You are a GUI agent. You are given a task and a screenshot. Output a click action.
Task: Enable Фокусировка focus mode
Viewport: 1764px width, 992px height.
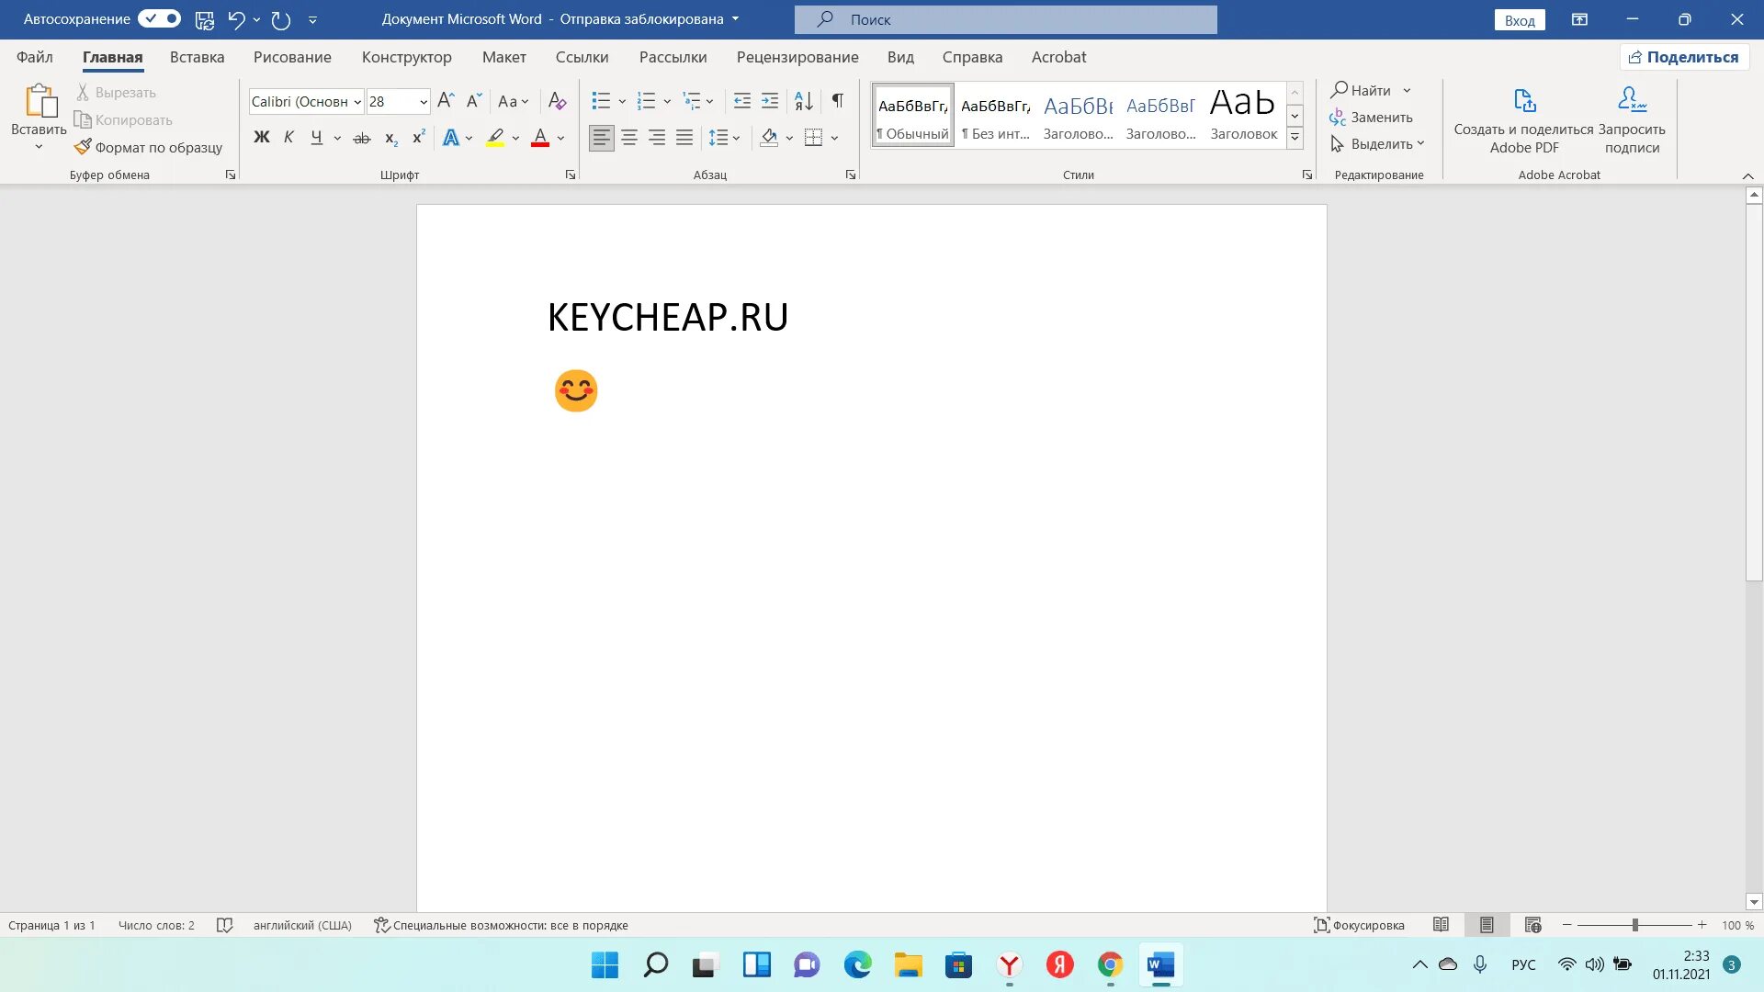click(x=1359, y=925)
